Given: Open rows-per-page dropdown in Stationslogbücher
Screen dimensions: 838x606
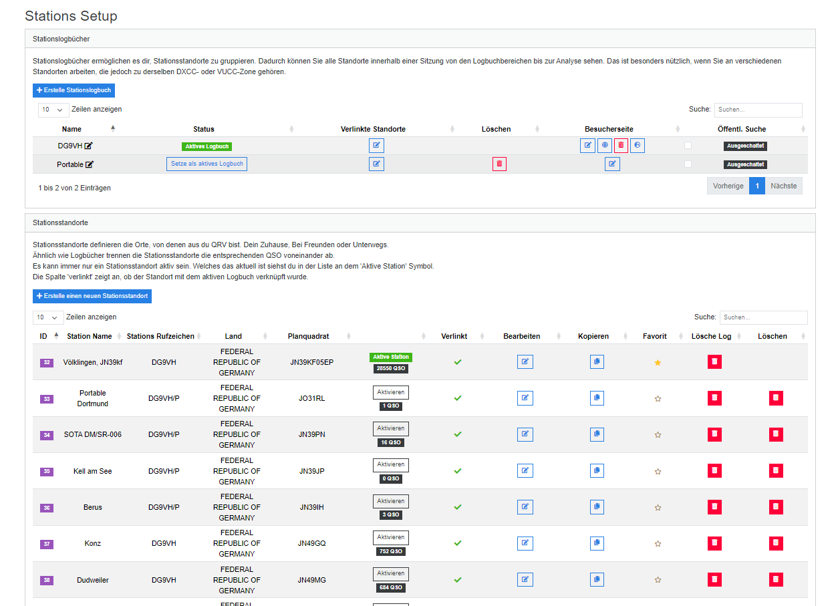Looking at the screenshot, I should (x=53, y=110).
